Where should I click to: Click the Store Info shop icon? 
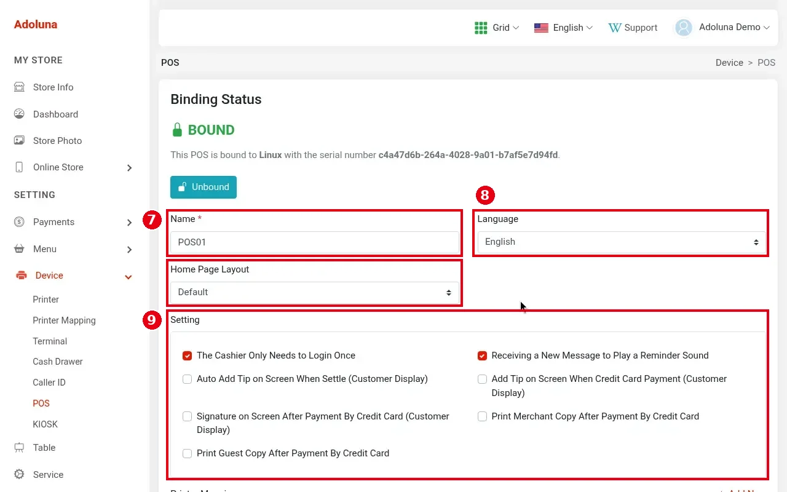19,87
